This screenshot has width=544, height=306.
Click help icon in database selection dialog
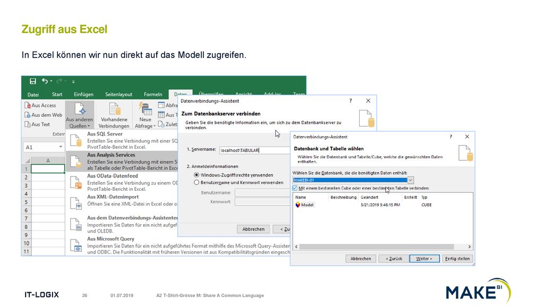point(450,137)
